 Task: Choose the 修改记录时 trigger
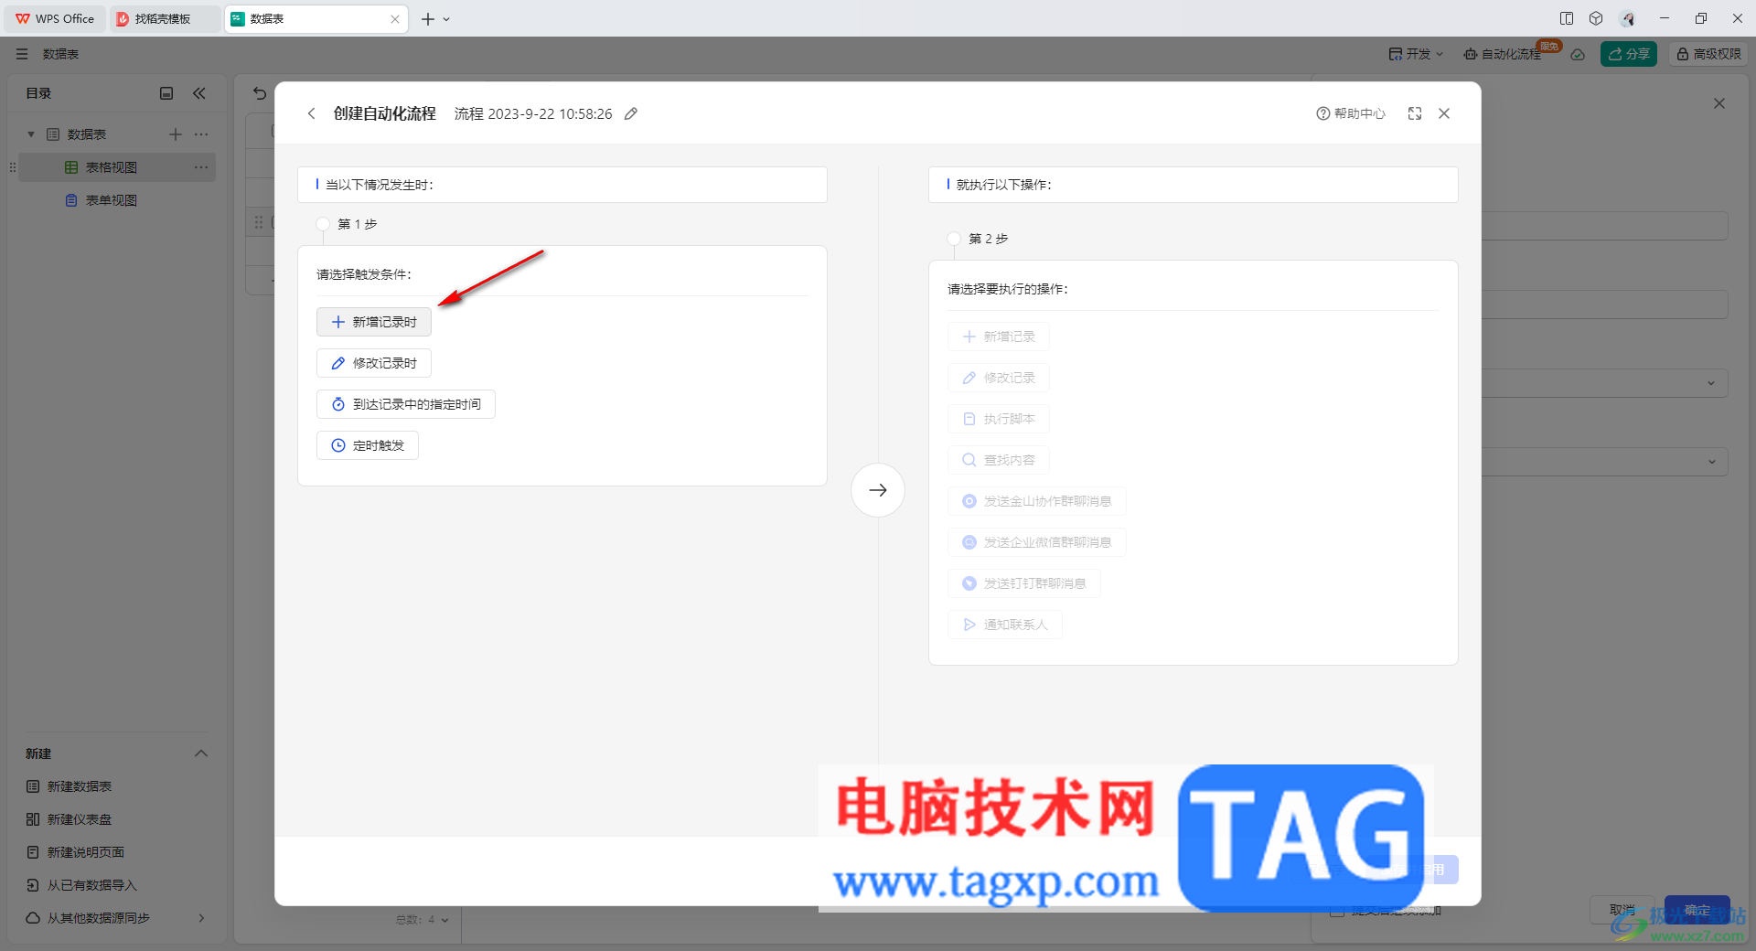[x=374, y=363]
